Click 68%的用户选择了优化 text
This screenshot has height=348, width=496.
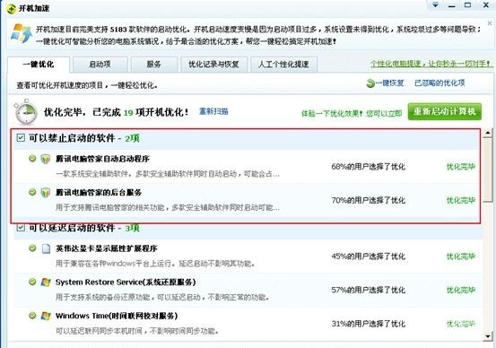click(369, 167)
